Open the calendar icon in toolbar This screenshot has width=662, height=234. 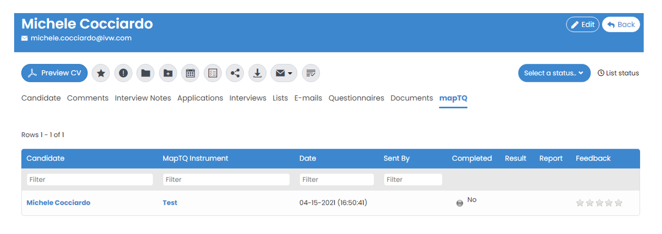point(190,73)
